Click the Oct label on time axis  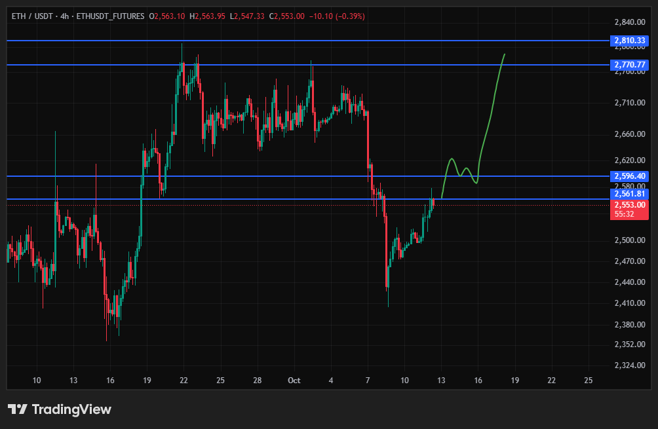[294, 381]
